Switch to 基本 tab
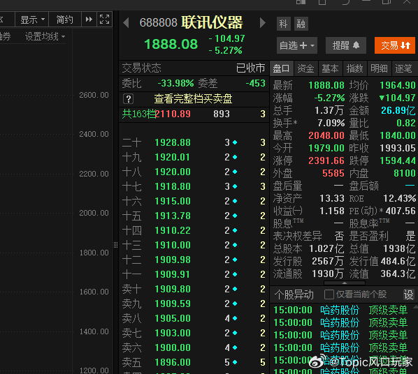 330,68
